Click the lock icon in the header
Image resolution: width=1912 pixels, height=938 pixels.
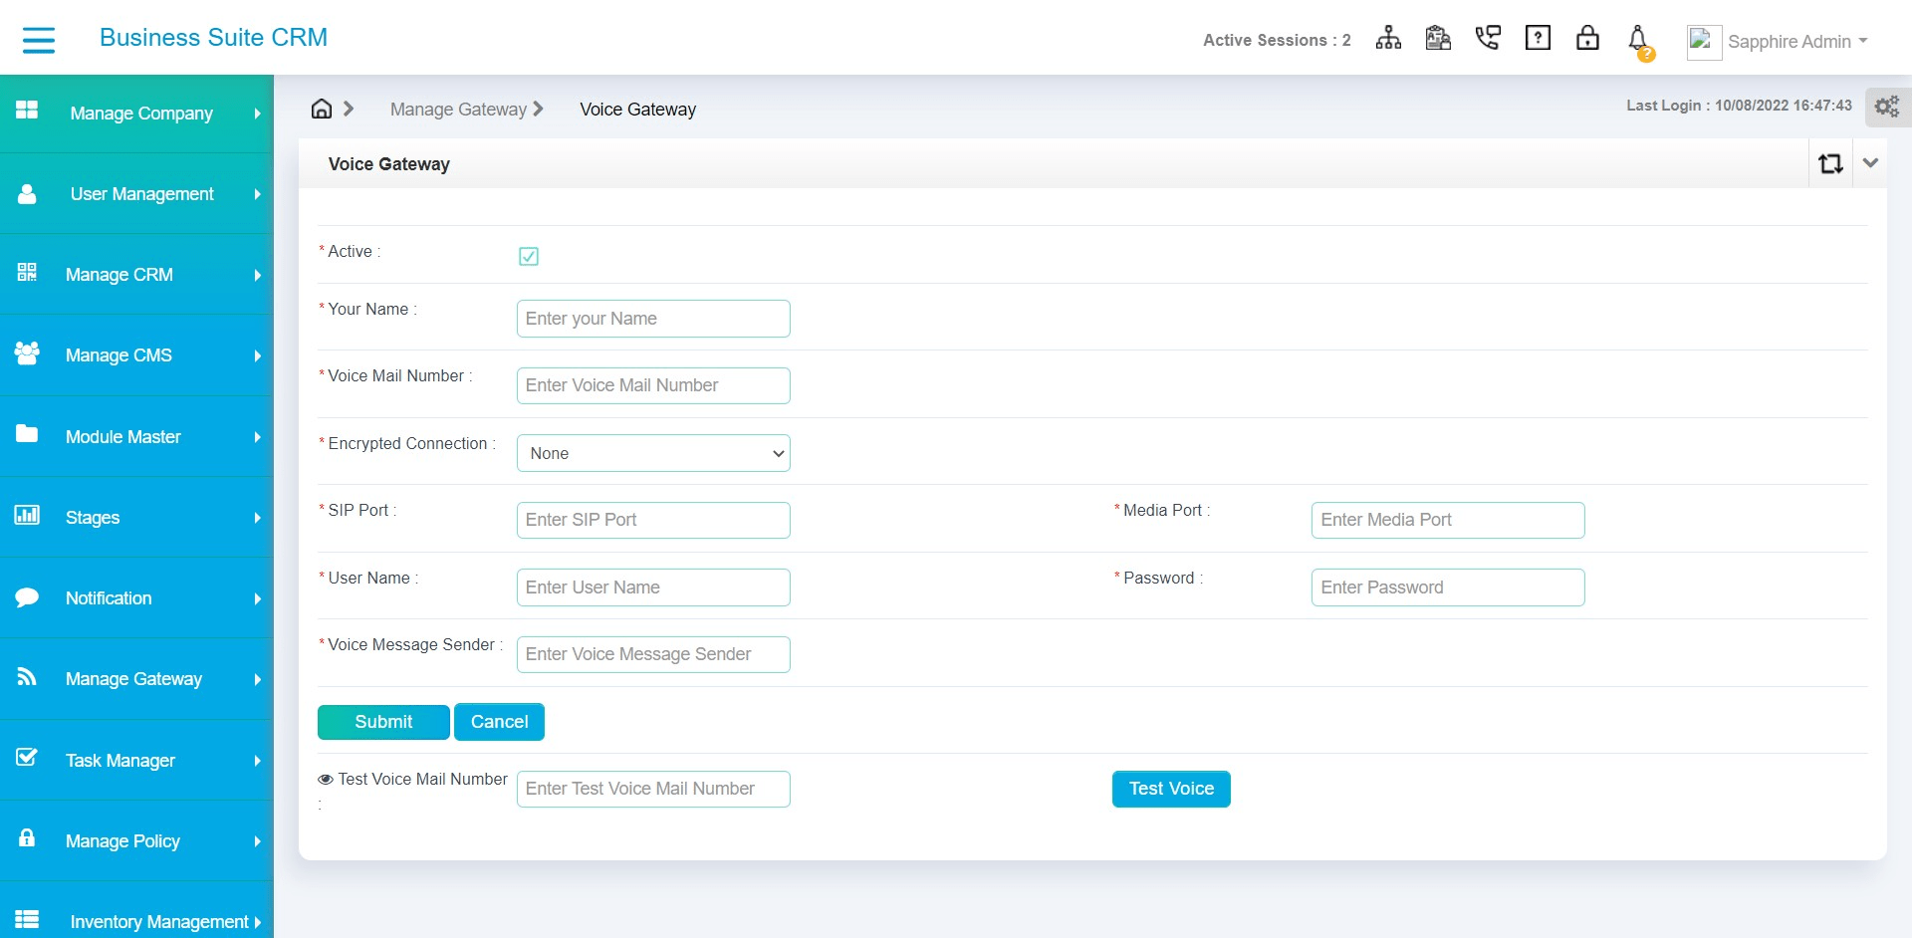[x=1587, y=37]
